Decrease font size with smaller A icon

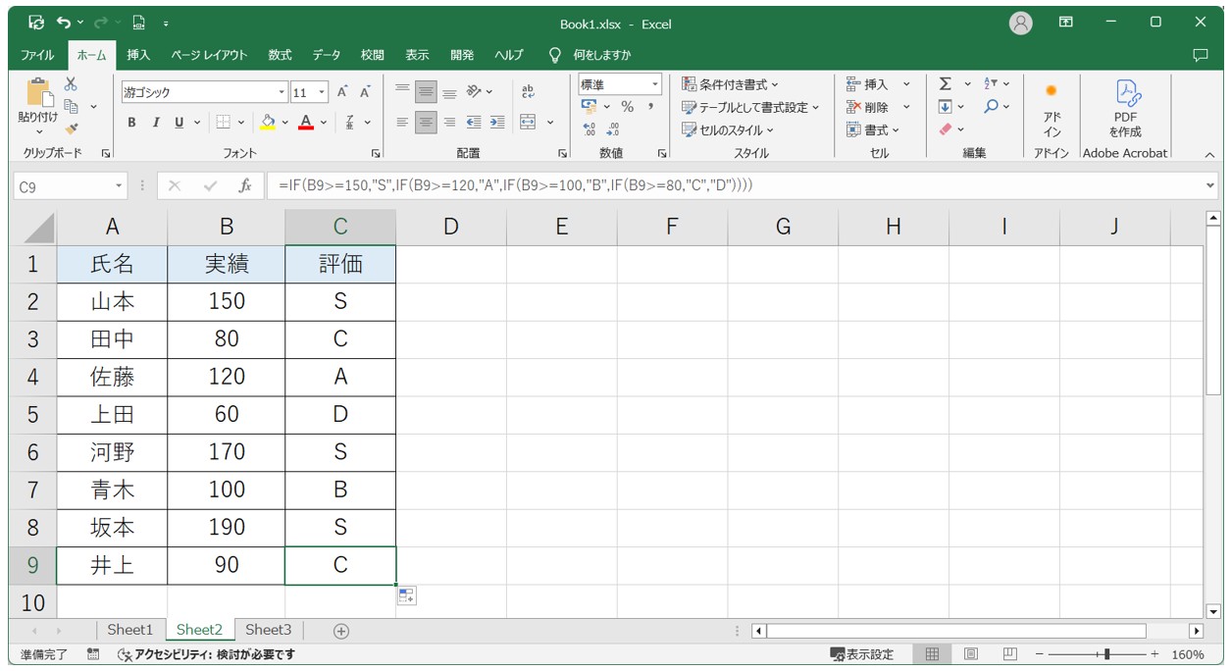(x=365, y=92)
